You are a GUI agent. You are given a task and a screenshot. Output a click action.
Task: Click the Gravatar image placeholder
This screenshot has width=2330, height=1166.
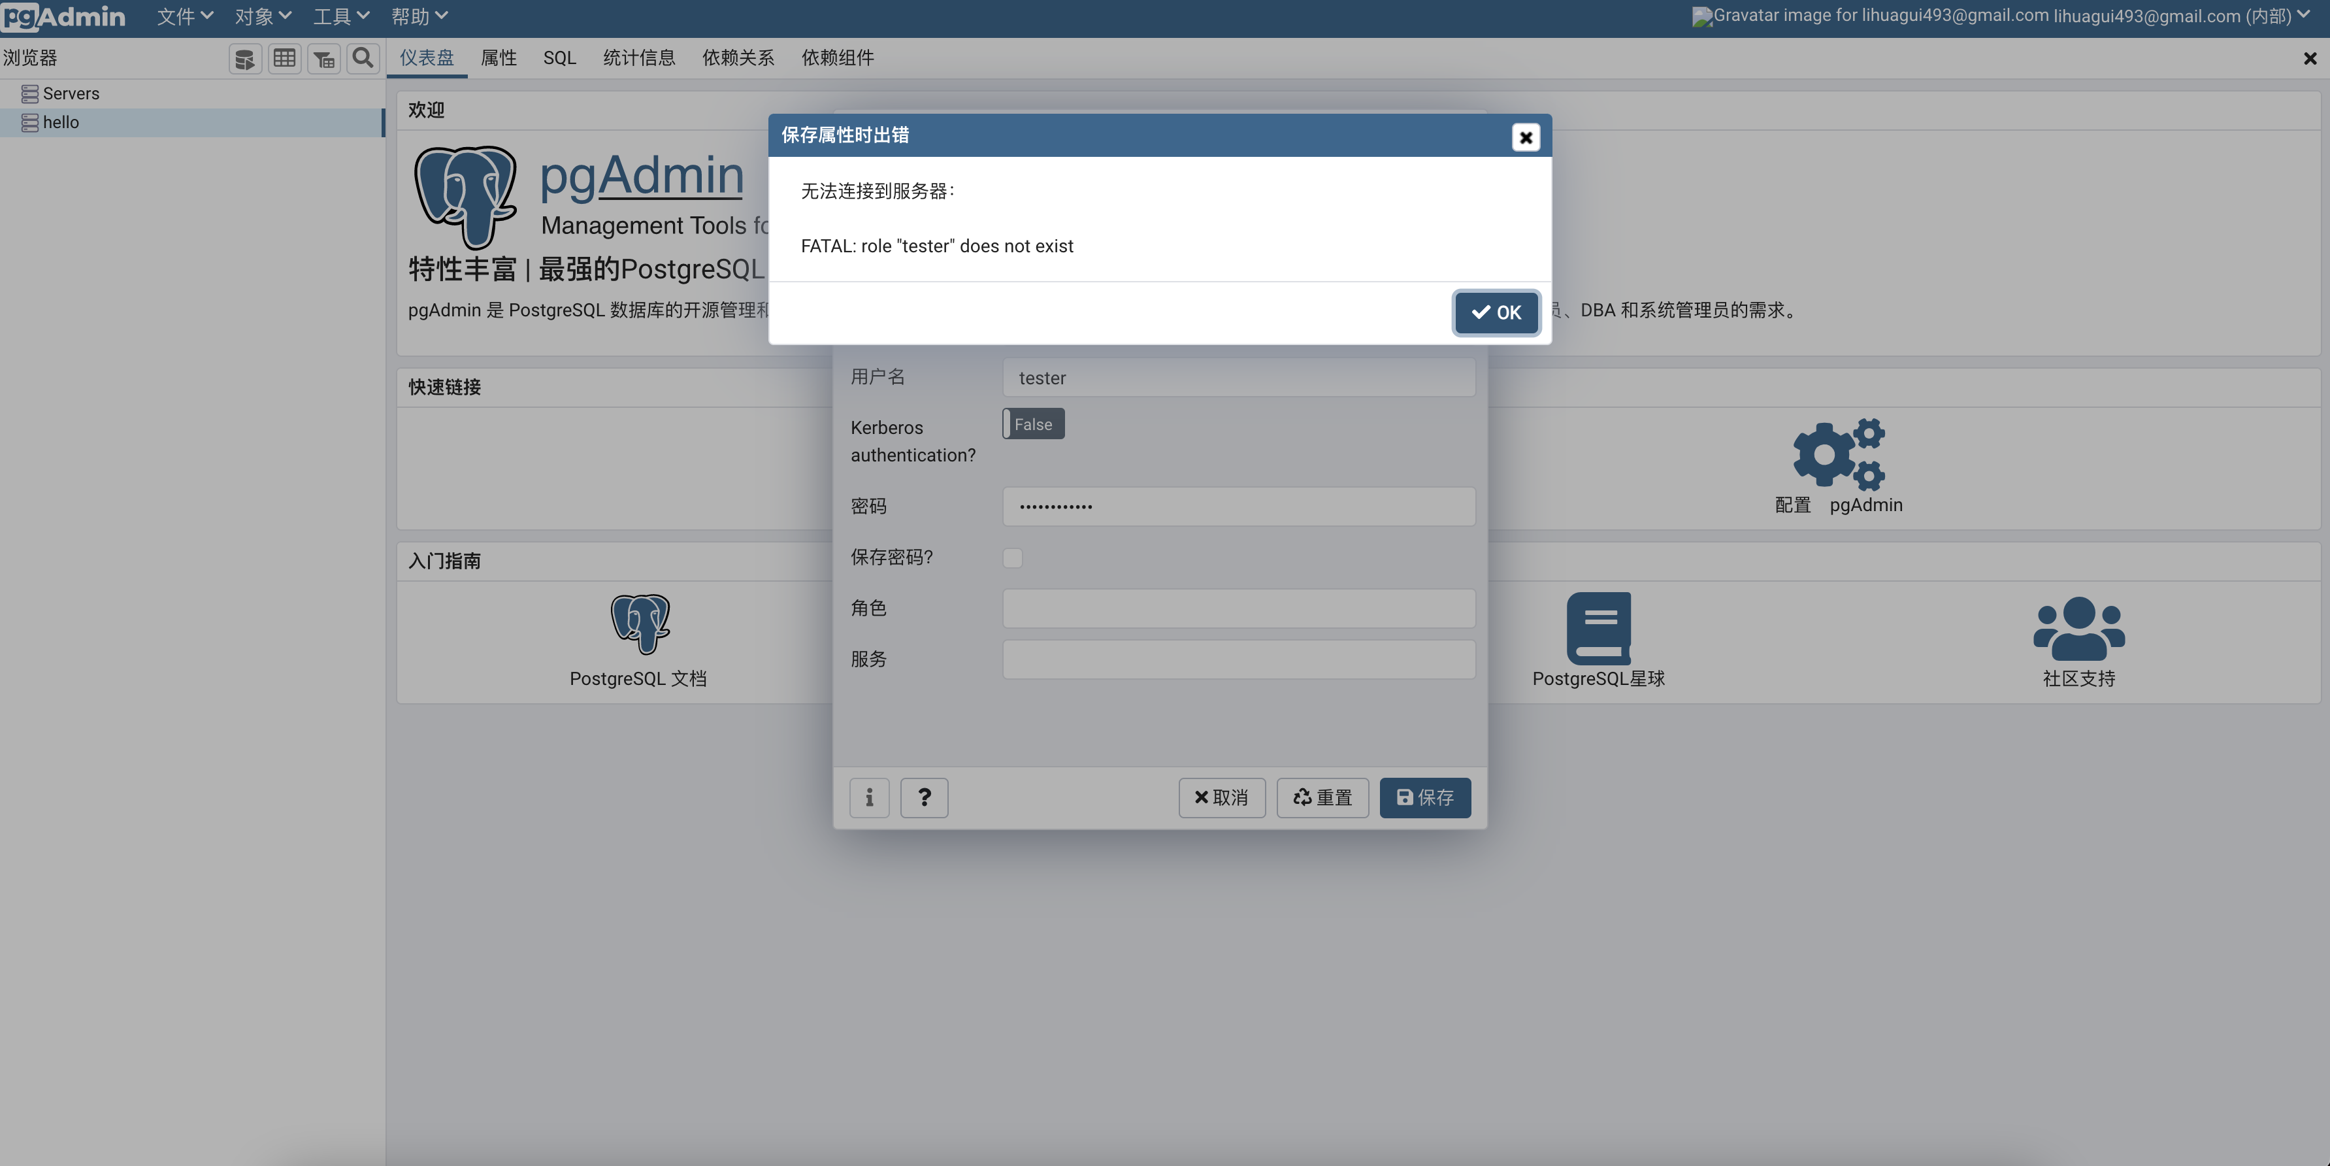tap(1702, 16)
